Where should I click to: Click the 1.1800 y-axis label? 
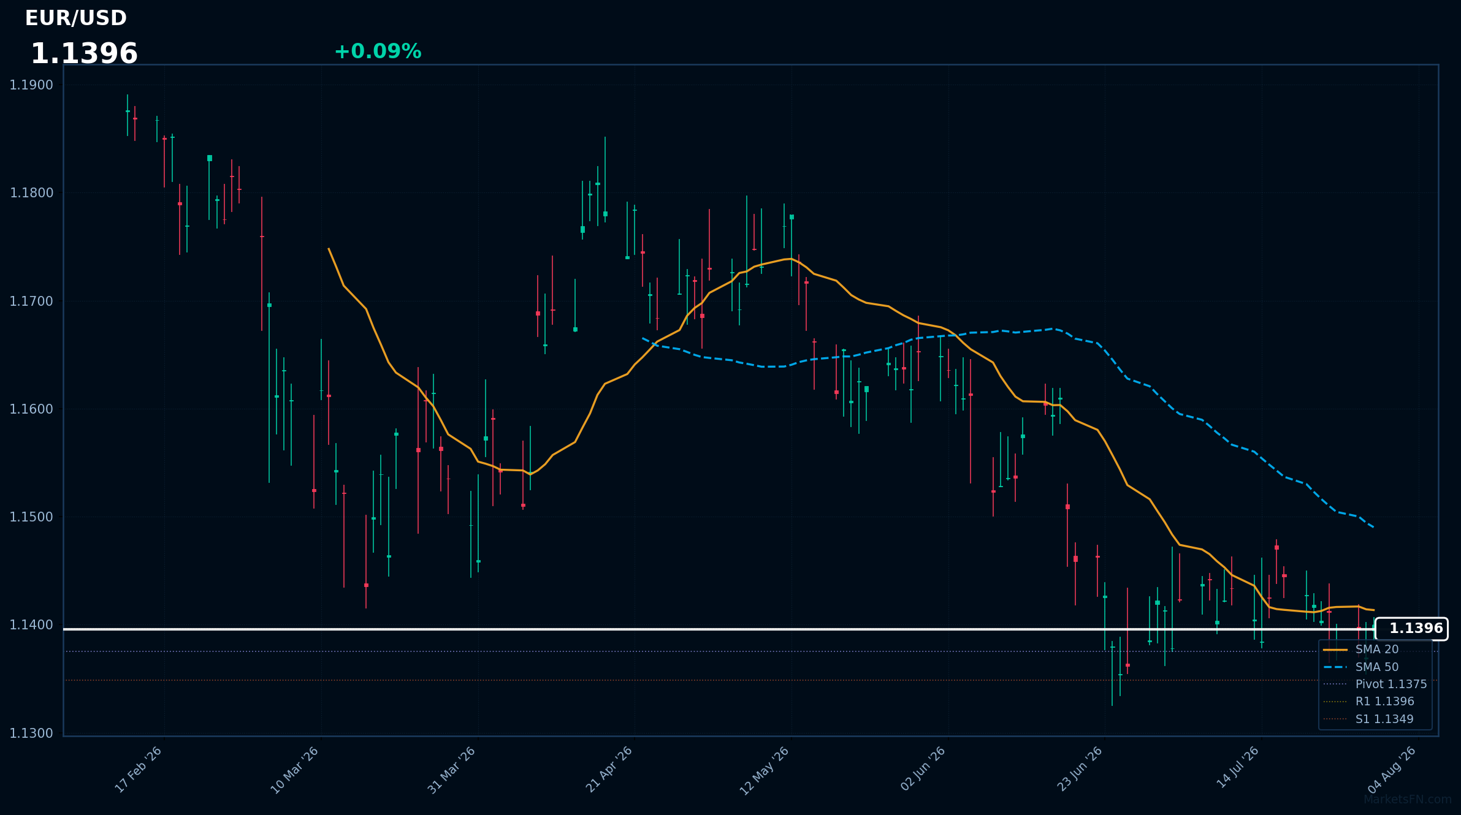pyautogui.click(x=31, y=193)
